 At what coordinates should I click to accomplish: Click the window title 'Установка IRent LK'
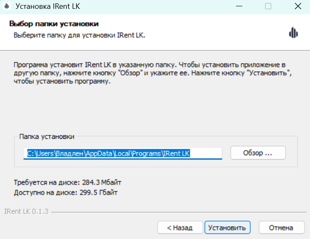[x=47, y=6]
